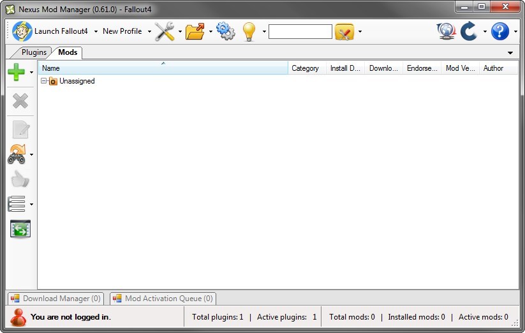Sort by the Endorsement column header
Image resolution: width=525 pixels, height=333 pixels.
point(422,68)
